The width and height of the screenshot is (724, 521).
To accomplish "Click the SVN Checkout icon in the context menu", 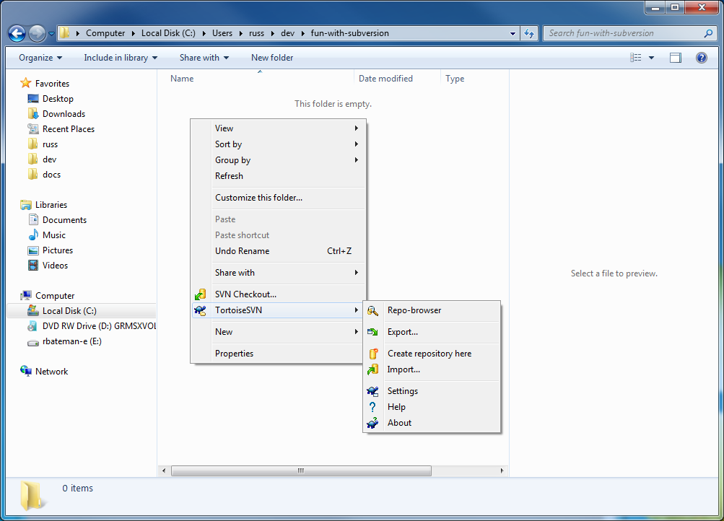I will pos(201,294).
